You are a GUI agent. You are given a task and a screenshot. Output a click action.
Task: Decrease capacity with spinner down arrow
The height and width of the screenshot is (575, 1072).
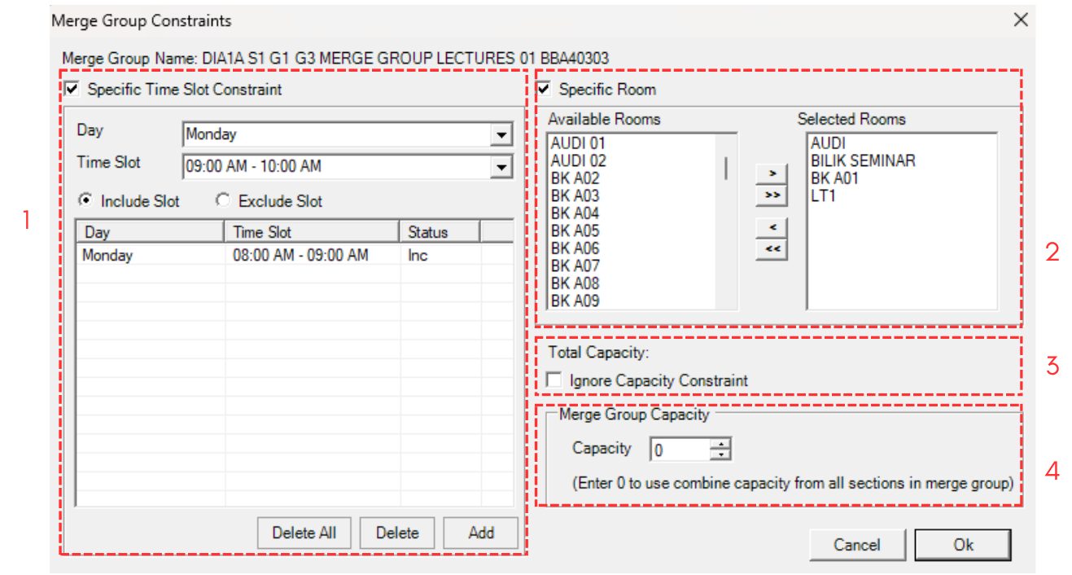(721, 454)
